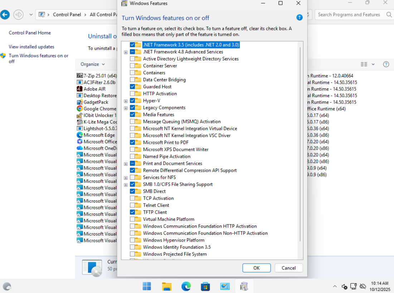Screen dimensions: 394x293
Task: Expand the Hyper-V feature tree
Action: (x=126, y=101)
